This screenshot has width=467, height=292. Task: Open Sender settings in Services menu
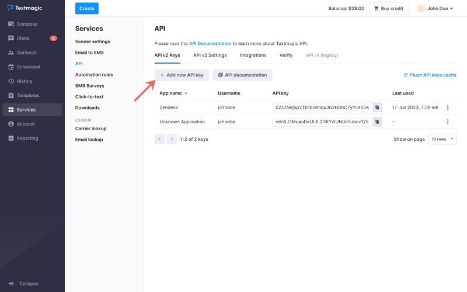click(x=93, y=41)
